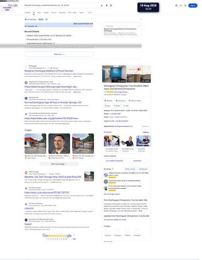
Task: Open Benjamin Domingue Address & Phone Number result
Action: click(x=49, y=71)
